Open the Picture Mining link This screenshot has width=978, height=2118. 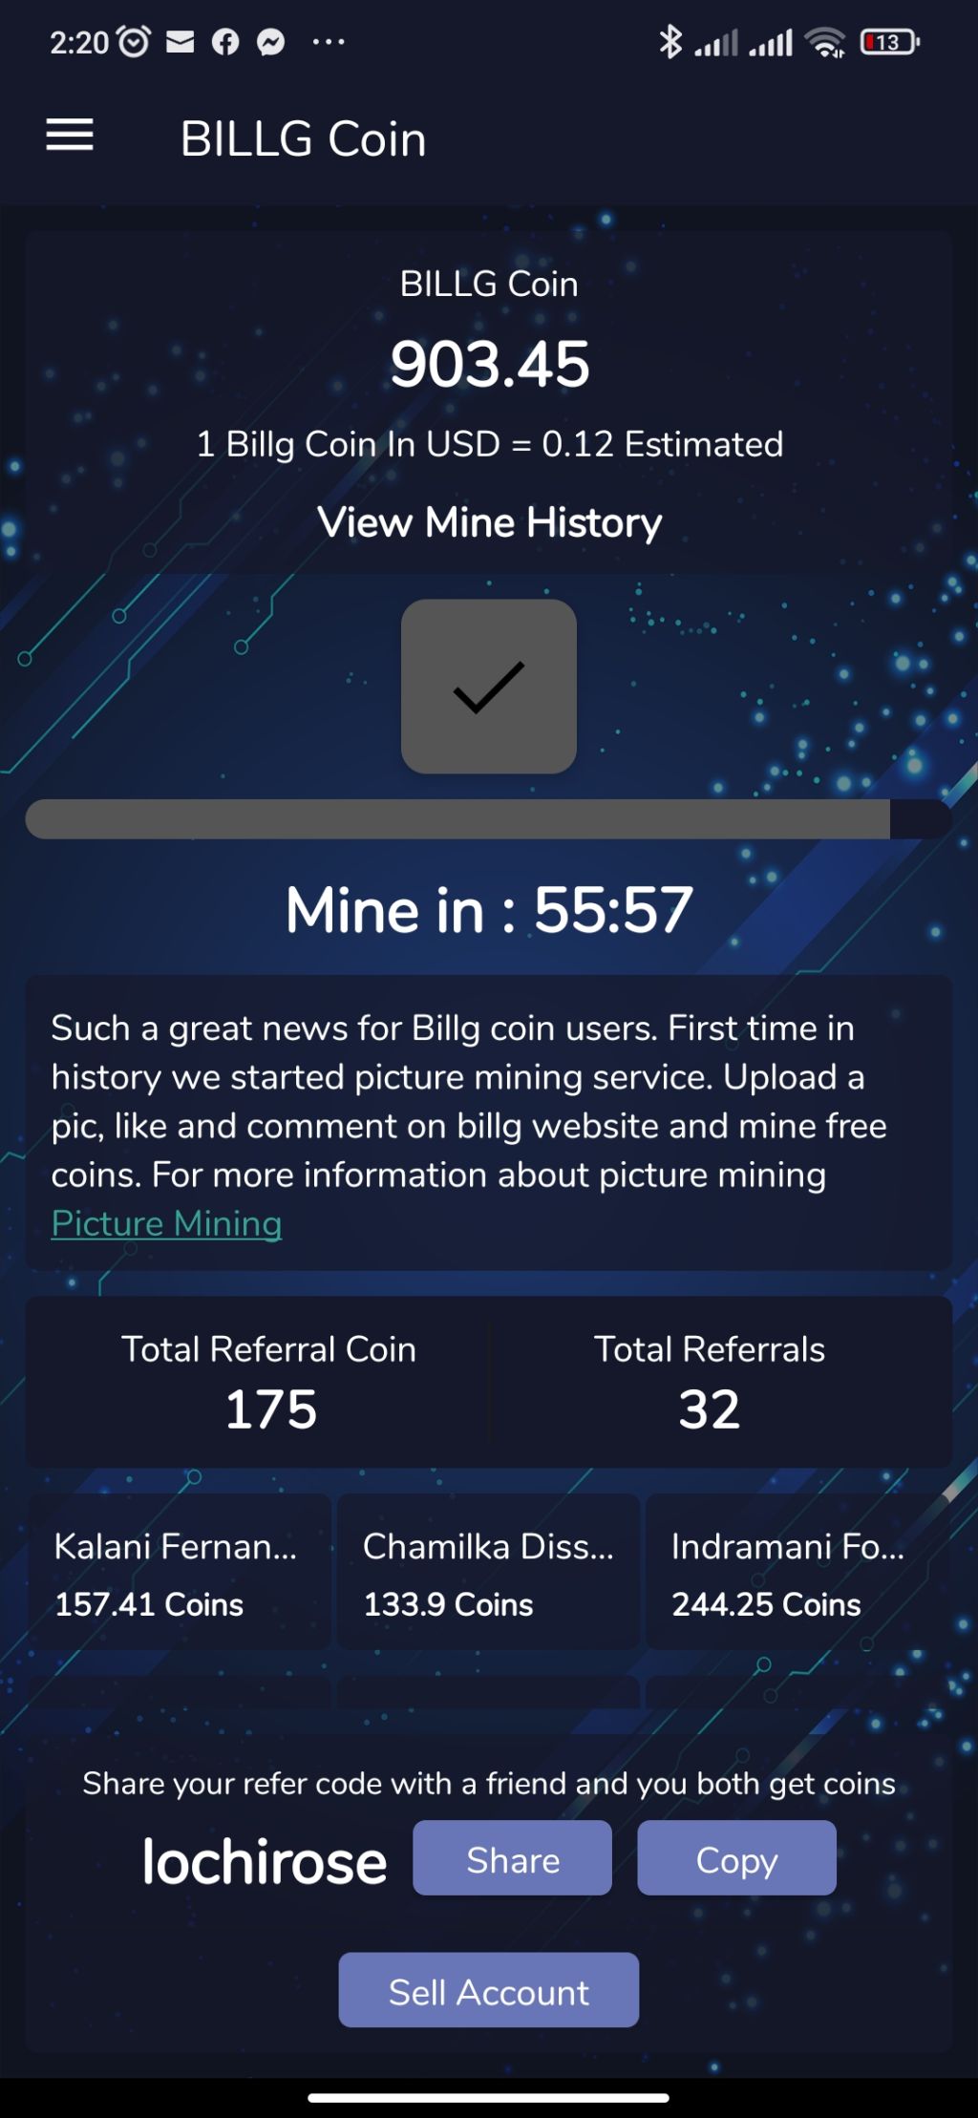coord(166,1223)
